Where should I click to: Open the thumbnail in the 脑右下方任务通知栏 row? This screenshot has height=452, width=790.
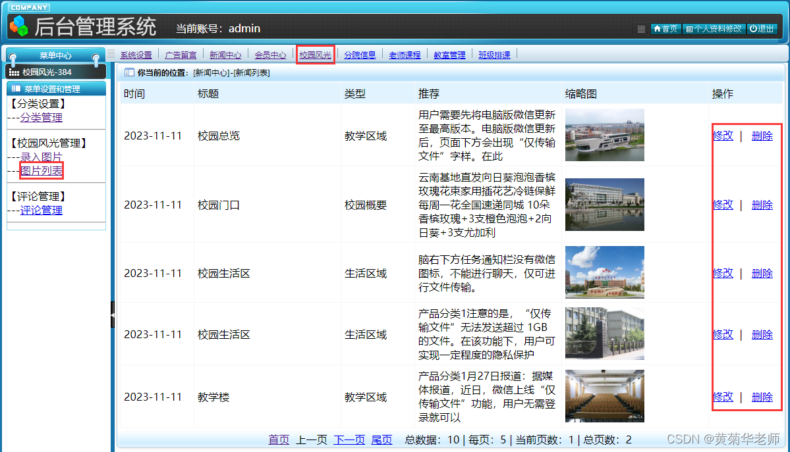point(605,272)
